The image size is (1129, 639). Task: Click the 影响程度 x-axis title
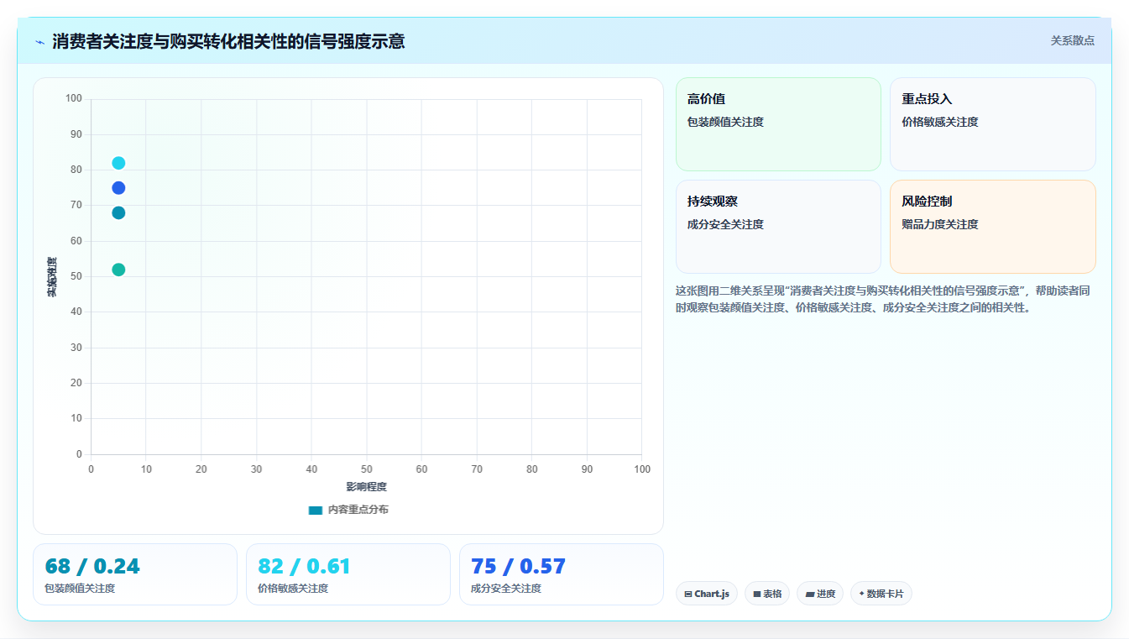(366, 487)
